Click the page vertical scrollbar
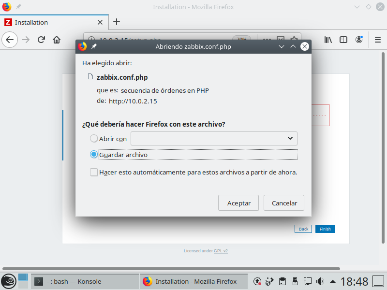Screen dimensions: 387x290 coord(383,148)
